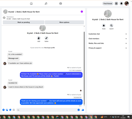Click the blue 'Hi Dear! Yes Available' reply

(x=51, y=75)
